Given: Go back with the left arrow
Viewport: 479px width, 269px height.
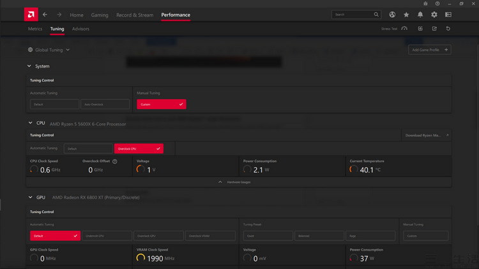Looking at the screenshot, I should [45, 15].
